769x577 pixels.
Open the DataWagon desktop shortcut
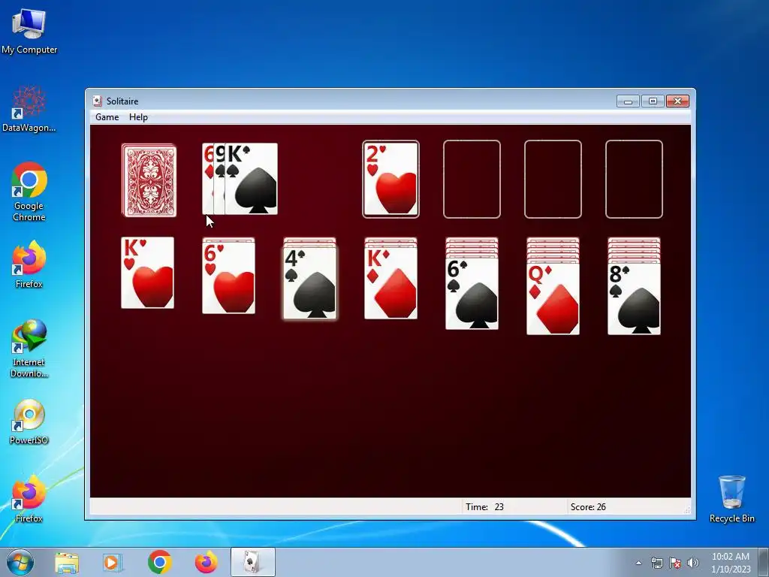pos(29,109)
